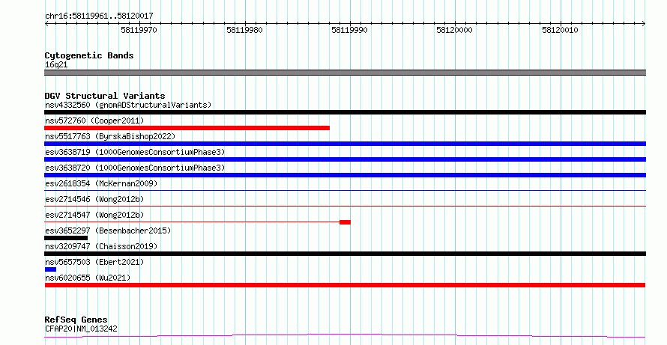Click the red nsv6020655 variant bar

345,286
